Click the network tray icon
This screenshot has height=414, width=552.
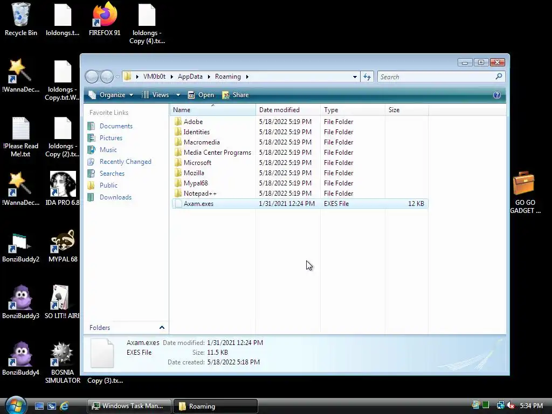pos(500,405)
